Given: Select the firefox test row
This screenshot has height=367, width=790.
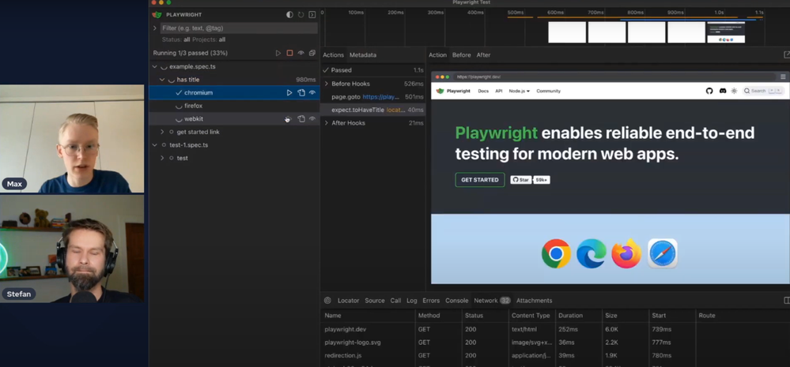Looking at the screenshot, I should 234,106.
